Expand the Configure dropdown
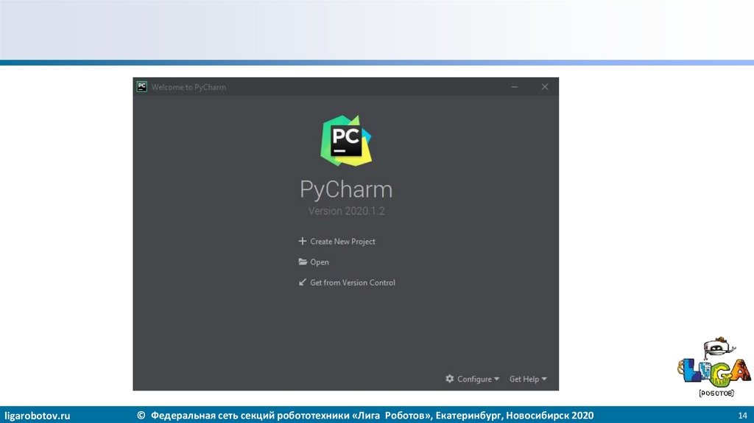The width and height of the screenshot is (754, 423). (478, 380)
